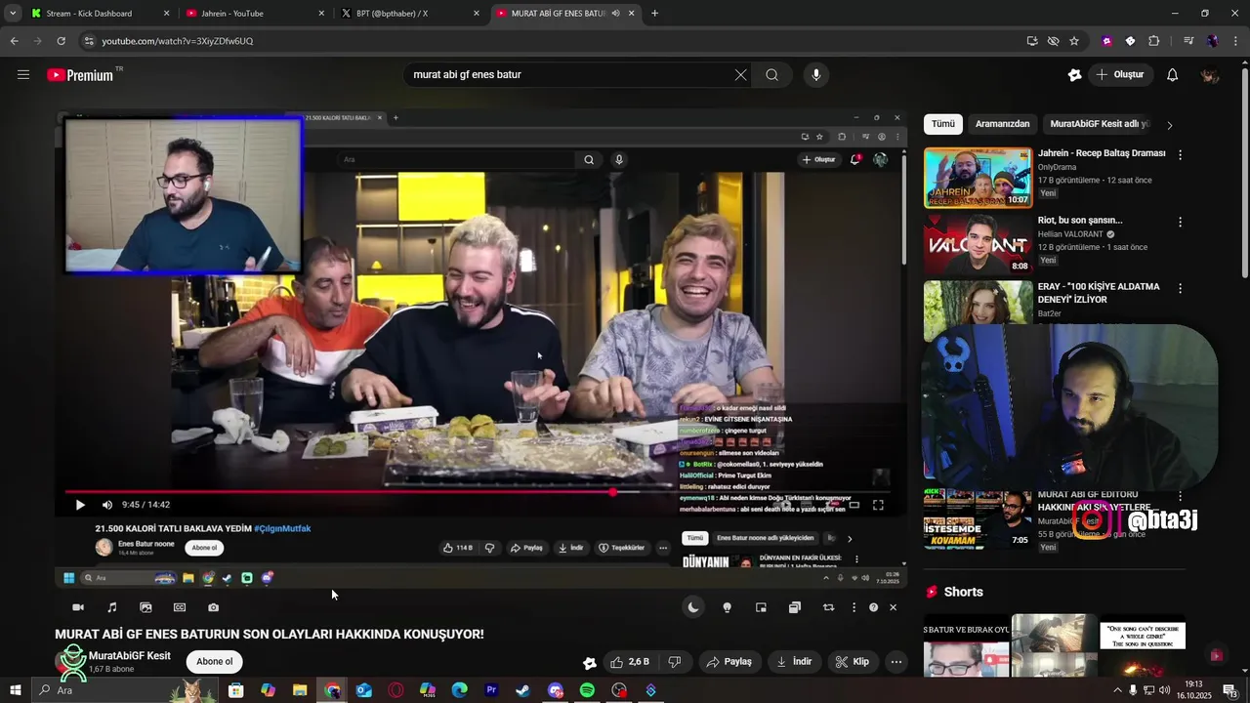Open menu for ERAY 100 KİŞİYE ALDATMA video
Screen dimensions: 1250x703
click(x=1180, y=288)
